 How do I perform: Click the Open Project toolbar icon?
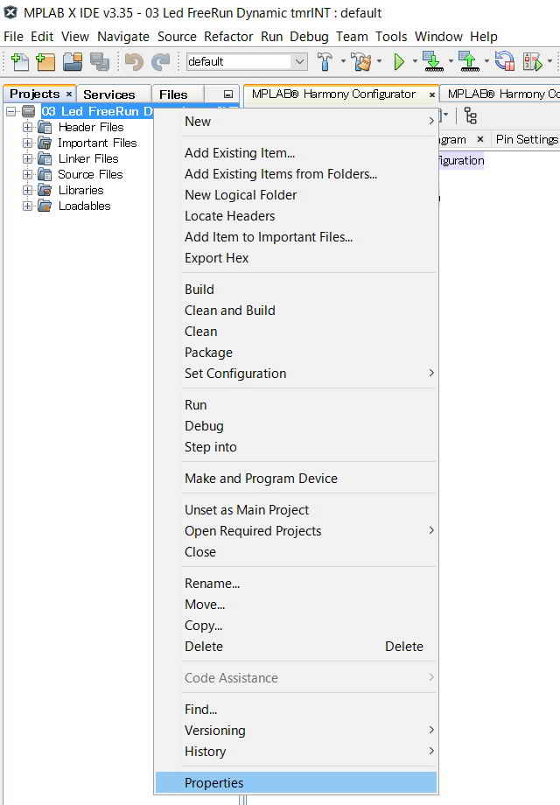73,62
